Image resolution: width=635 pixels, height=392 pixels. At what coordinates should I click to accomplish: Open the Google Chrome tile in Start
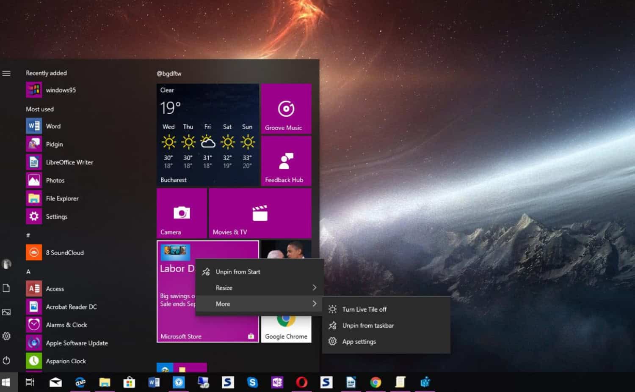click(x=286, y=329)
